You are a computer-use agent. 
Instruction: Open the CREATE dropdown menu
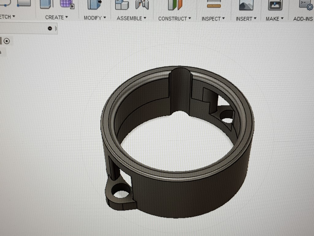[56, 18]
